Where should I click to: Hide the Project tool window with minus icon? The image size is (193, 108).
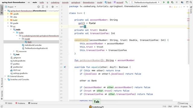coord(57,7)
